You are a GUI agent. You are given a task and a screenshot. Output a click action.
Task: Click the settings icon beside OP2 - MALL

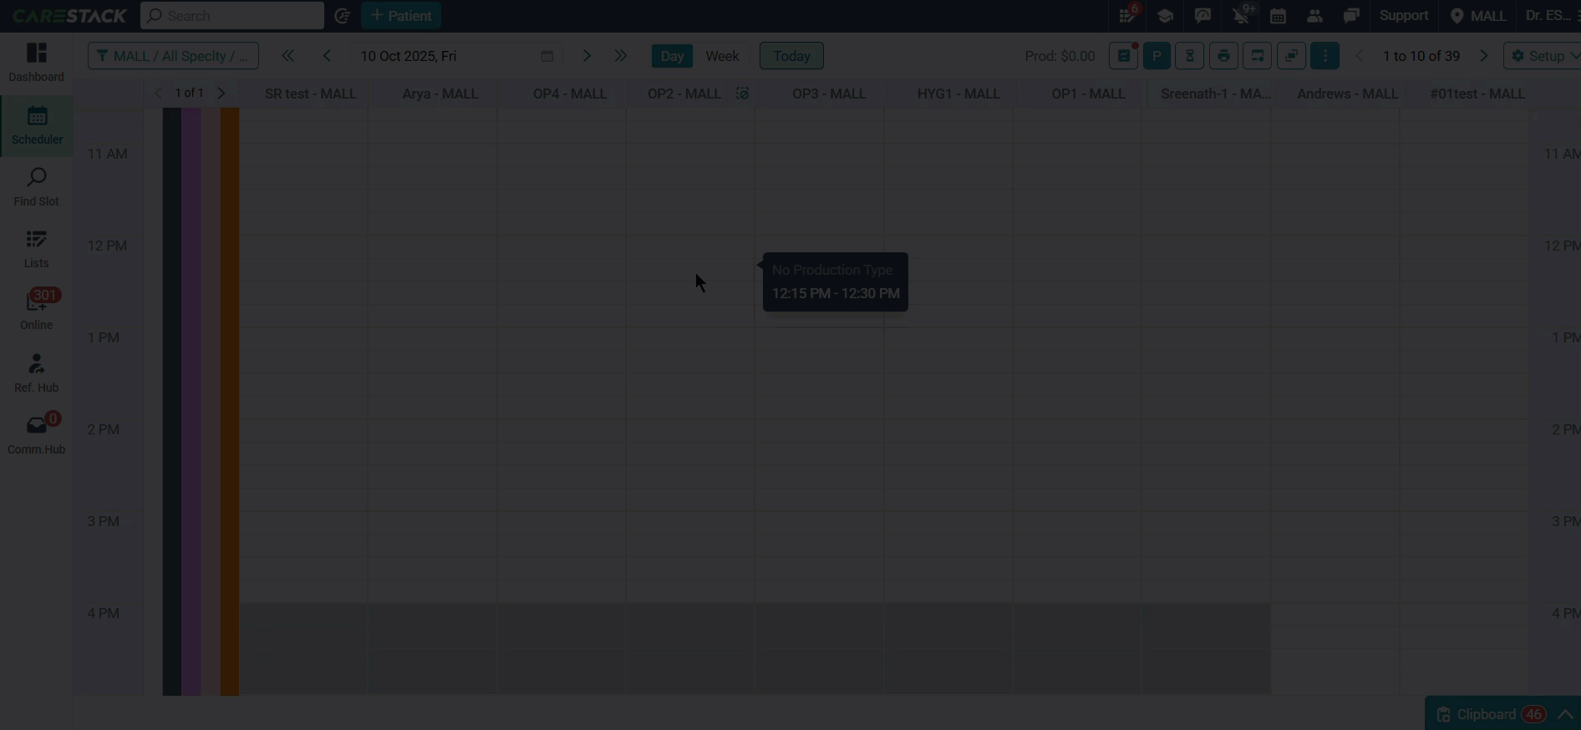point(742,94)
